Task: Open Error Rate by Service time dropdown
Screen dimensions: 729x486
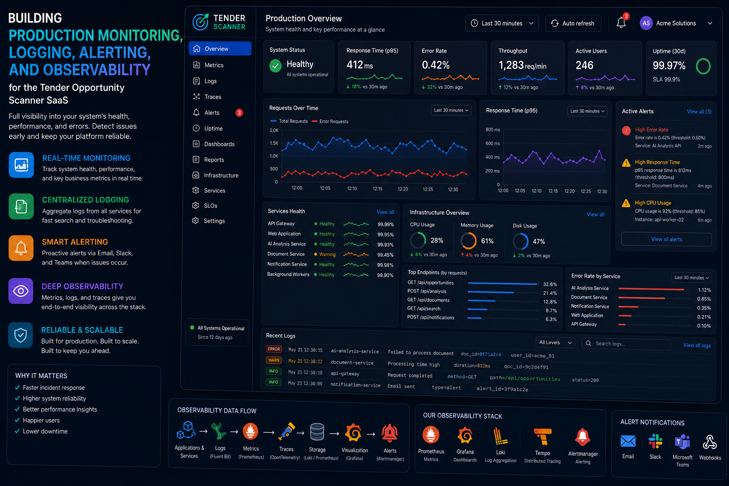Action: [x=692, y=278]
